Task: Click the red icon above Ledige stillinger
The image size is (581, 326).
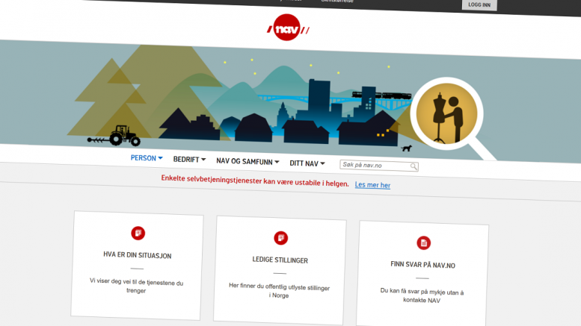Action: pyautogui.click(x=281, y=238)
